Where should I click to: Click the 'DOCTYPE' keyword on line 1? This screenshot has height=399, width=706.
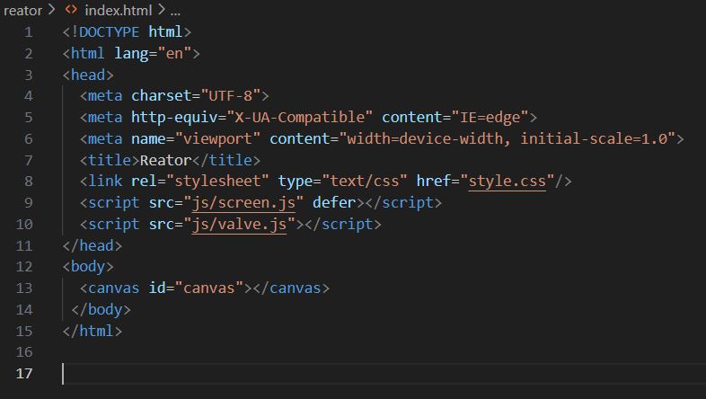click(x=109, y=32)
